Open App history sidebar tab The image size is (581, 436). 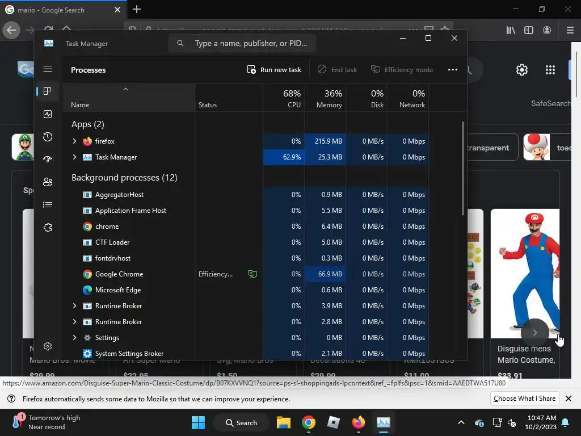(48, 137)
